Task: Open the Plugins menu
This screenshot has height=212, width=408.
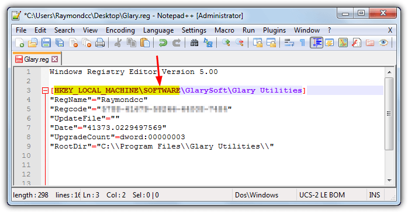Action: [274, 30]
